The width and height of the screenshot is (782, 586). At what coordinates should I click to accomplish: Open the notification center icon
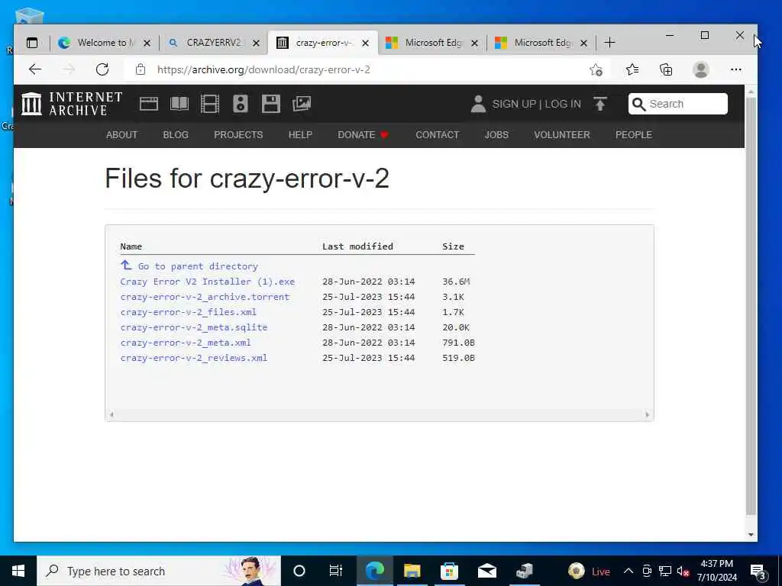pyautogui.click(x=758, y=572)
